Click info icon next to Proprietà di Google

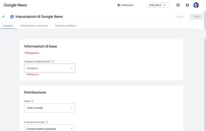coord(47,122)
